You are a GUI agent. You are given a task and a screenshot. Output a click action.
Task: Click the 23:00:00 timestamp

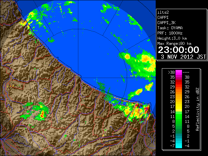178,50
